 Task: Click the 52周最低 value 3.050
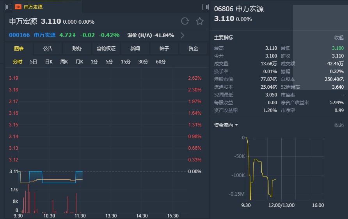click(271, 95)
